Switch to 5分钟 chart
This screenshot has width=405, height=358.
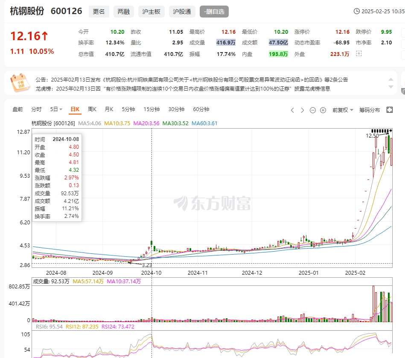point(128,109)
